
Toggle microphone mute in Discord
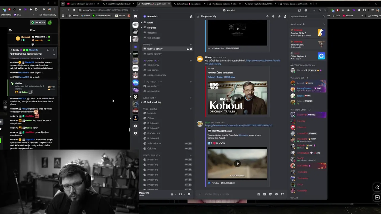tap(172, 194)
